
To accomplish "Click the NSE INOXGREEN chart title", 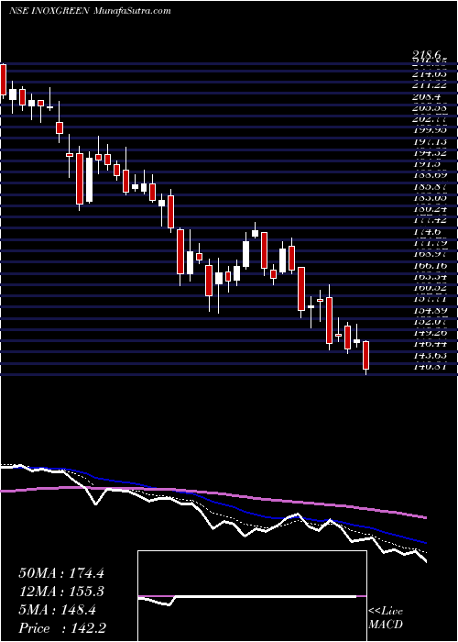I will click(x=49, y=11).
